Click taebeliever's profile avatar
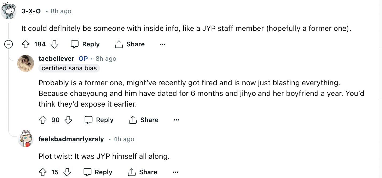This screenshot has width=382, height=178. pyautogui.click(x=26, y=63)
